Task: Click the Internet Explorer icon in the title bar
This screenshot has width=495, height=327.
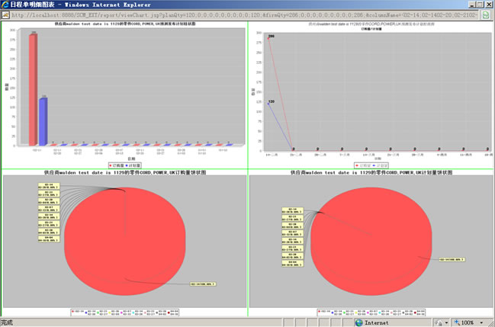Action: [x=5, y=5]
